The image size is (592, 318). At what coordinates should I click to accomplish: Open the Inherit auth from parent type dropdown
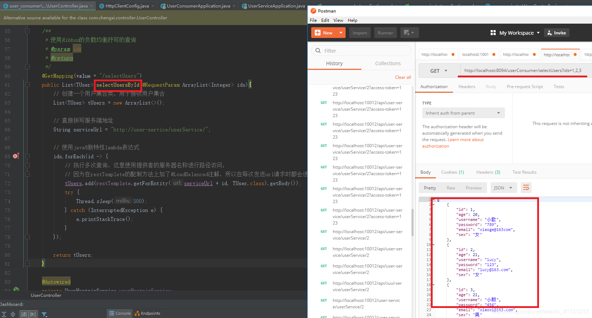463,113
